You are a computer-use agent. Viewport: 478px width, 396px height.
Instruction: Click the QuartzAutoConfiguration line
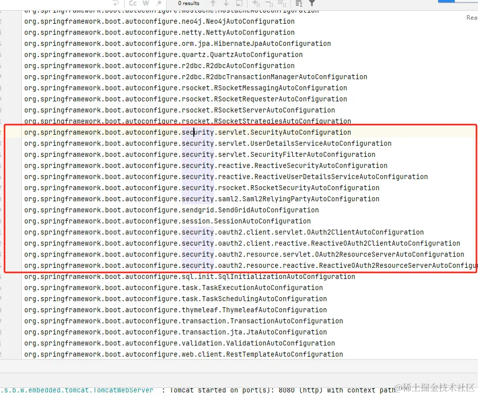pos(164,55)
